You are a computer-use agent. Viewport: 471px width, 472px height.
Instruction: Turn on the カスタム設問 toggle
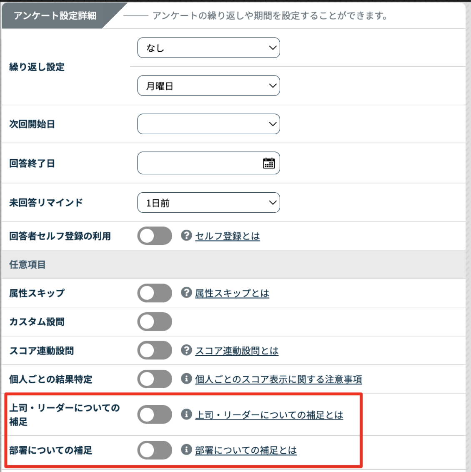[x=155, y=321]
